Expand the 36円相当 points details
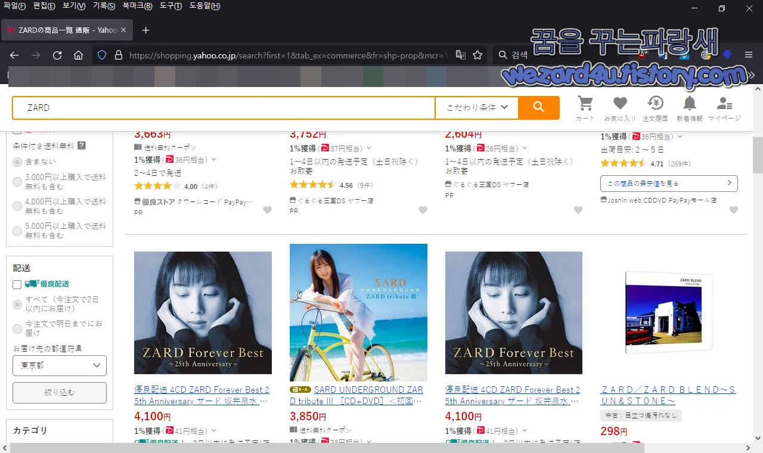 pyautogui.click(x=214, y=160)
